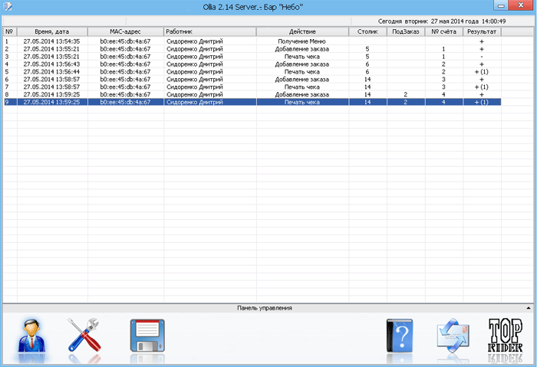The height and width of the screenshot is (367, 537).
Task: Click the current date and time status text
Action: (442, 21)
